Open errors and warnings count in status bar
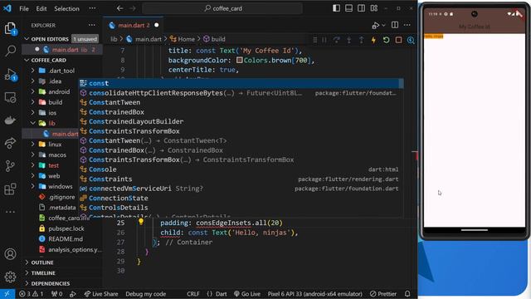 pyautogui.click(x=32, y=293)
